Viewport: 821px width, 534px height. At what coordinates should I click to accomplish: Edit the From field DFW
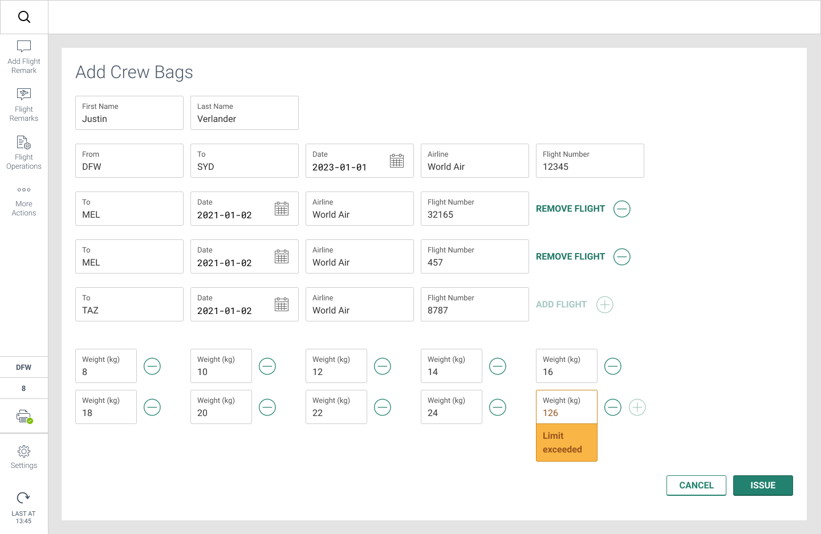pos(129,161)
